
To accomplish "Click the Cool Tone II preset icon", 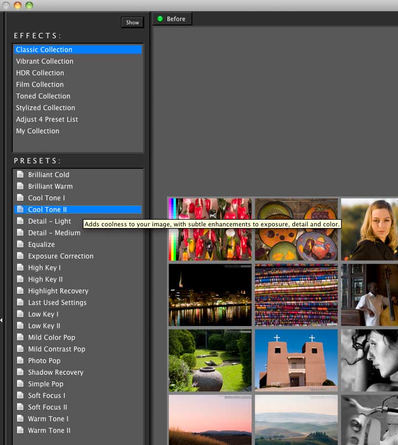I will point(20,209).
